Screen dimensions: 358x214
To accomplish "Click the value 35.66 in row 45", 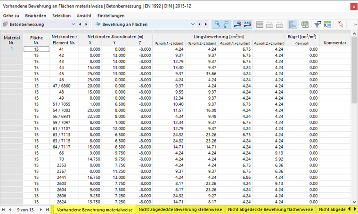I will point(202,74).
